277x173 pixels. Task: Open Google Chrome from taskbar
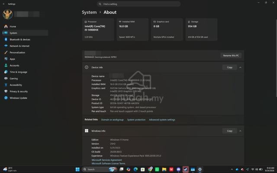pos(150,170)
